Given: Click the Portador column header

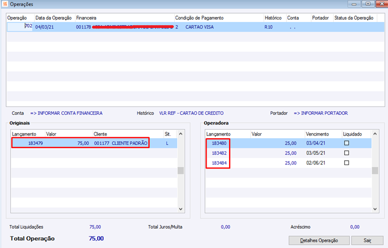Looking at the screenshot, I should (322, 18).
